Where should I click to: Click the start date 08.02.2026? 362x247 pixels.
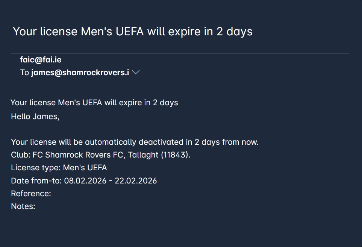point(87,181)
